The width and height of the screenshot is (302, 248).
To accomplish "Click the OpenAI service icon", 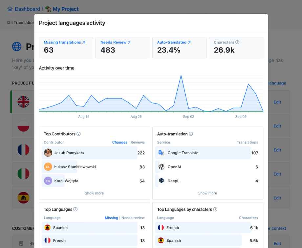I will coord(161,167).
